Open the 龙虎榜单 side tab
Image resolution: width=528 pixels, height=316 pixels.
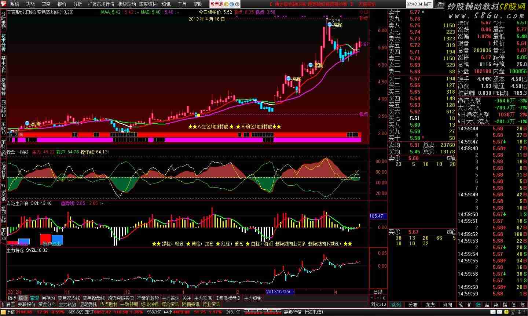[3, 169]
